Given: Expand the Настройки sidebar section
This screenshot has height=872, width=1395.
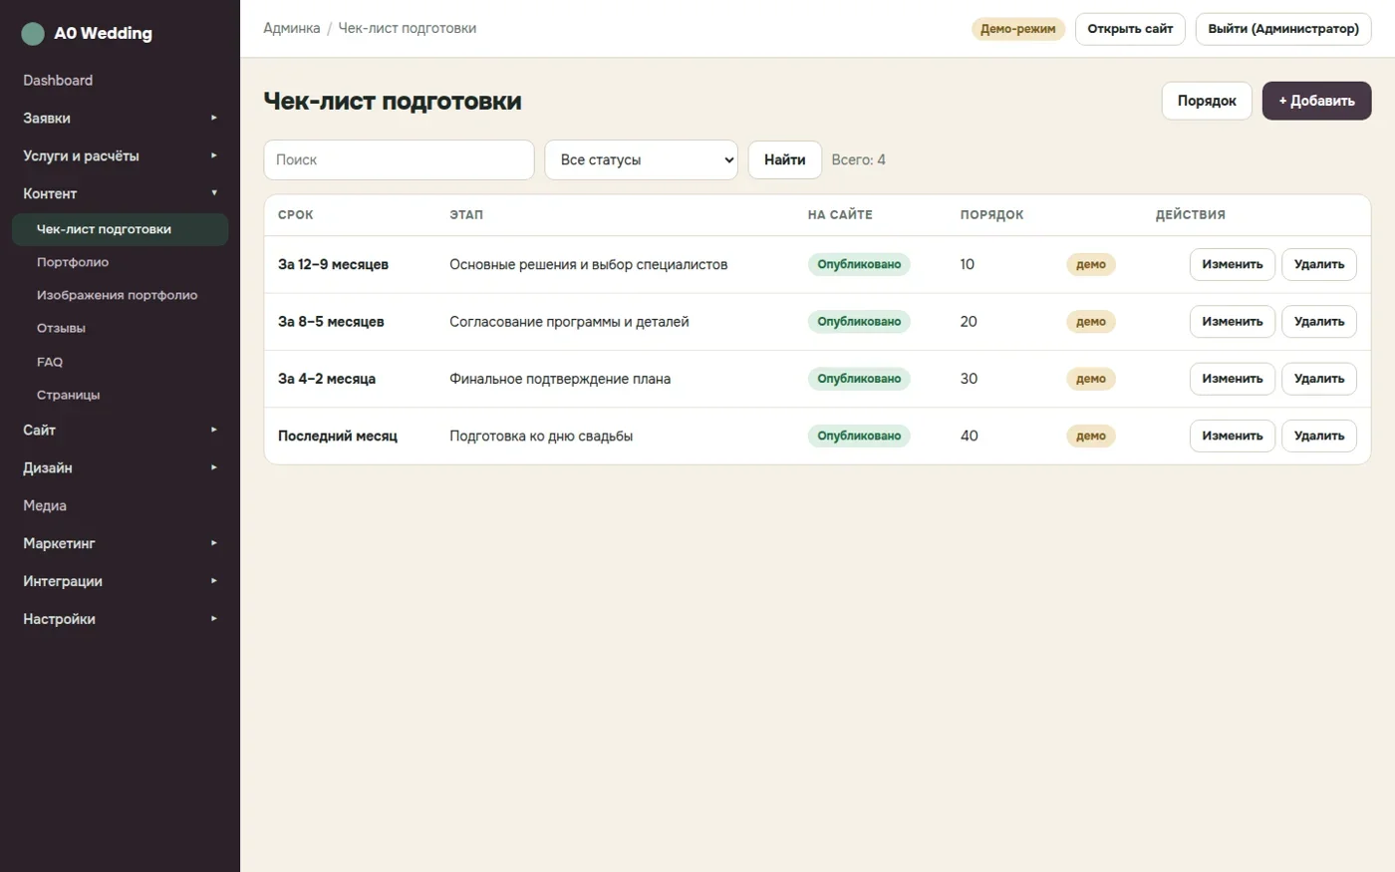Looking at the screenshot, I should [120, 619].
